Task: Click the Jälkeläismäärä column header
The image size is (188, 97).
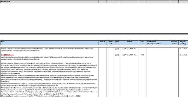Action: coord(174,43)
